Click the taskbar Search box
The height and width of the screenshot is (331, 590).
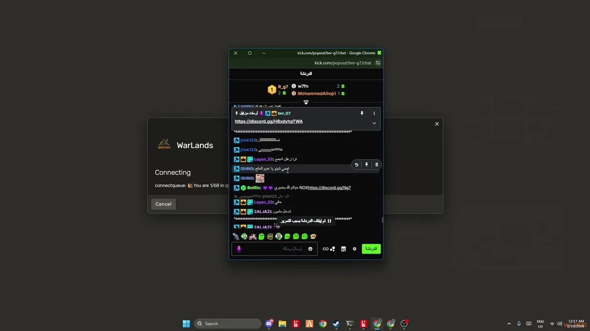[x=228, y=324]
